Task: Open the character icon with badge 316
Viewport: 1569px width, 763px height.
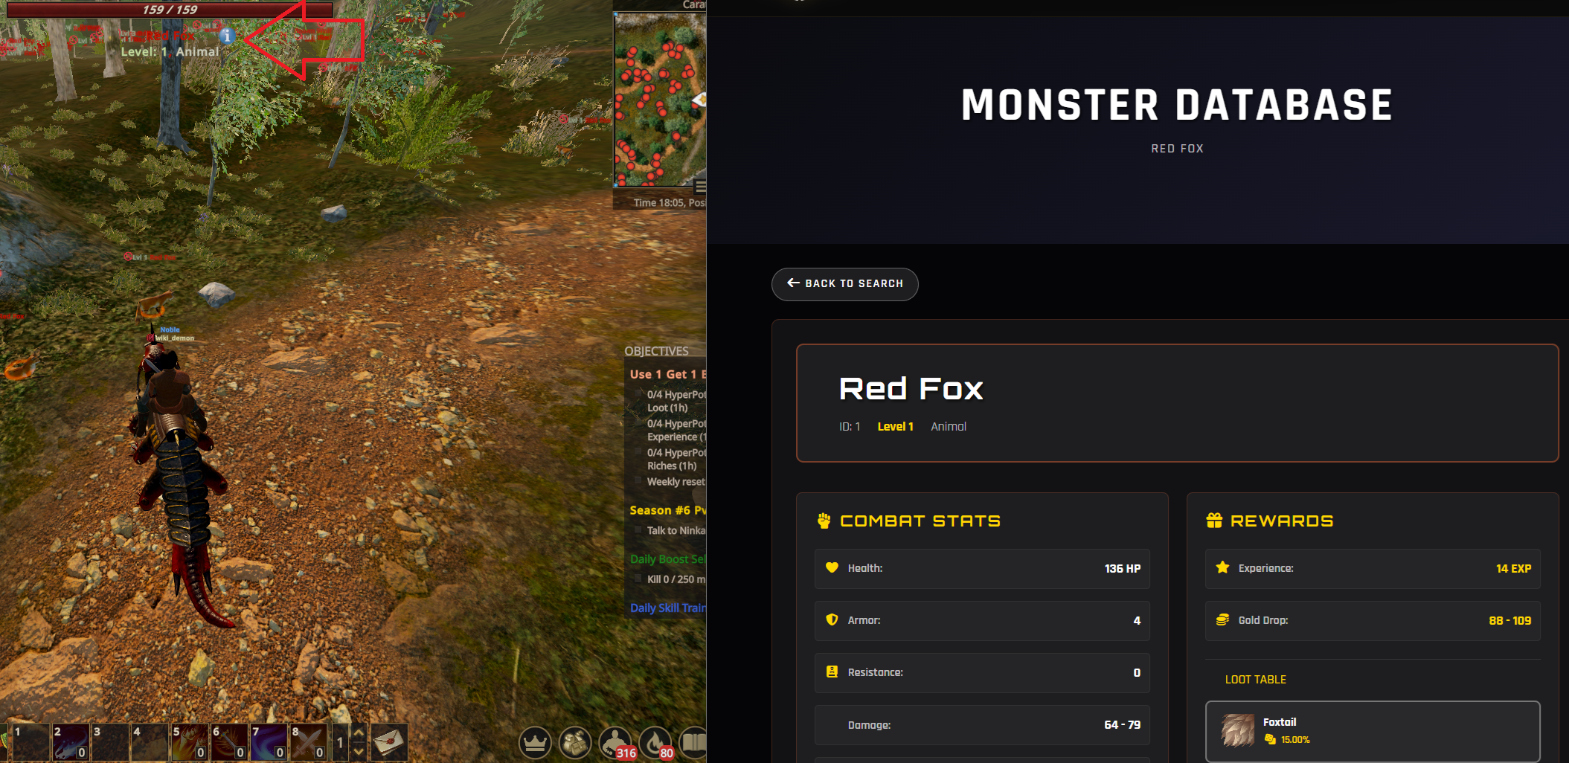Action: point(615,742)
